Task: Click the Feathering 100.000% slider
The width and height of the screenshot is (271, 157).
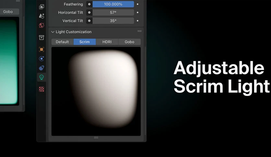Action: pos(113,4)
